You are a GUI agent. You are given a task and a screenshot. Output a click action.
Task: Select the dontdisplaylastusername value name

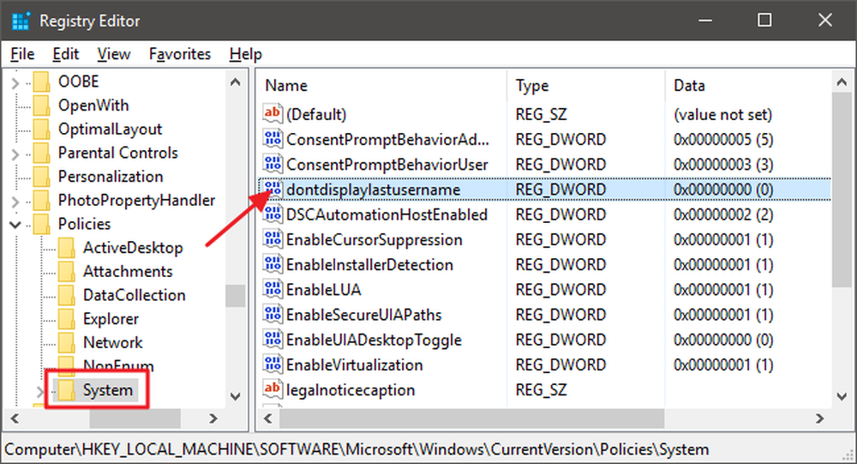tap(374, 190)
